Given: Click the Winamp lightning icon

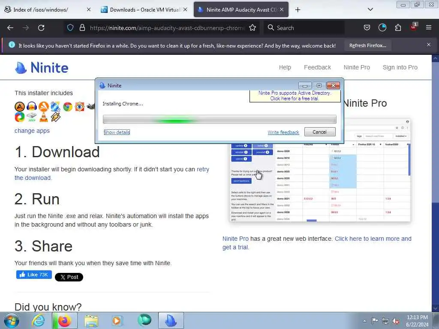Looking at the screenshot, I should coord(55,117).
